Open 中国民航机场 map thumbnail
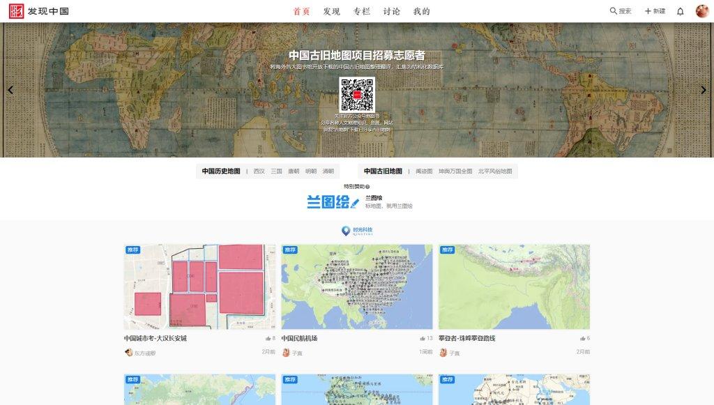The height and width of the screenshot is (405, 714). [x=357, y=286]
